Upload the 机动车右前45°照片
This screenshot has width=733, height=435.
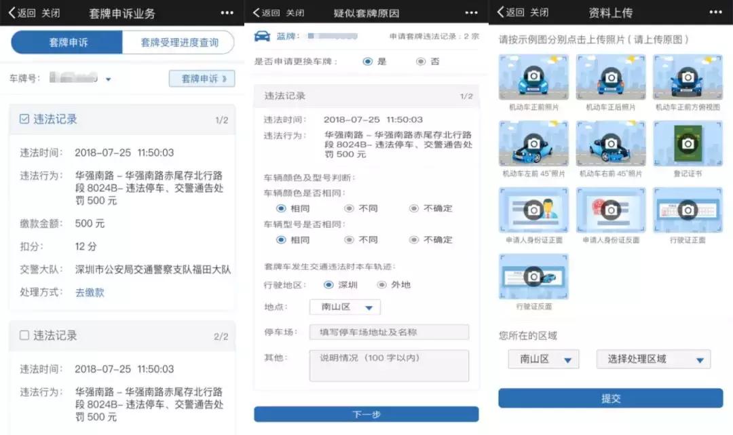point(610,144)
